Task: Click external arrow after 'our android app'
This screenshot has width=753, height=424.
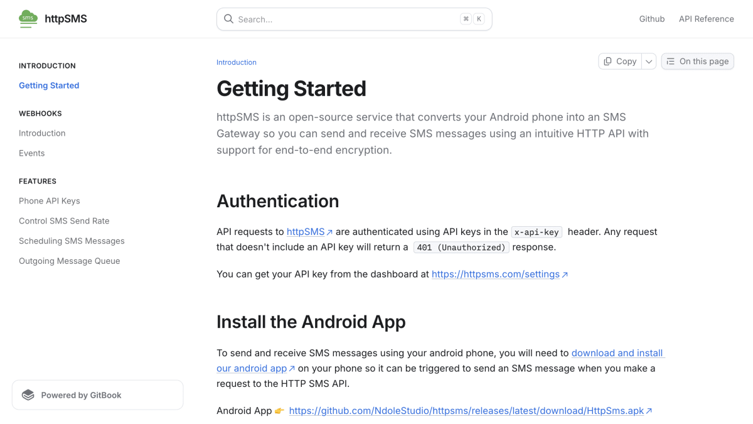Action: pos(292,369)
